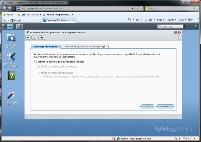Open the Favoris button

pos(8,15)
